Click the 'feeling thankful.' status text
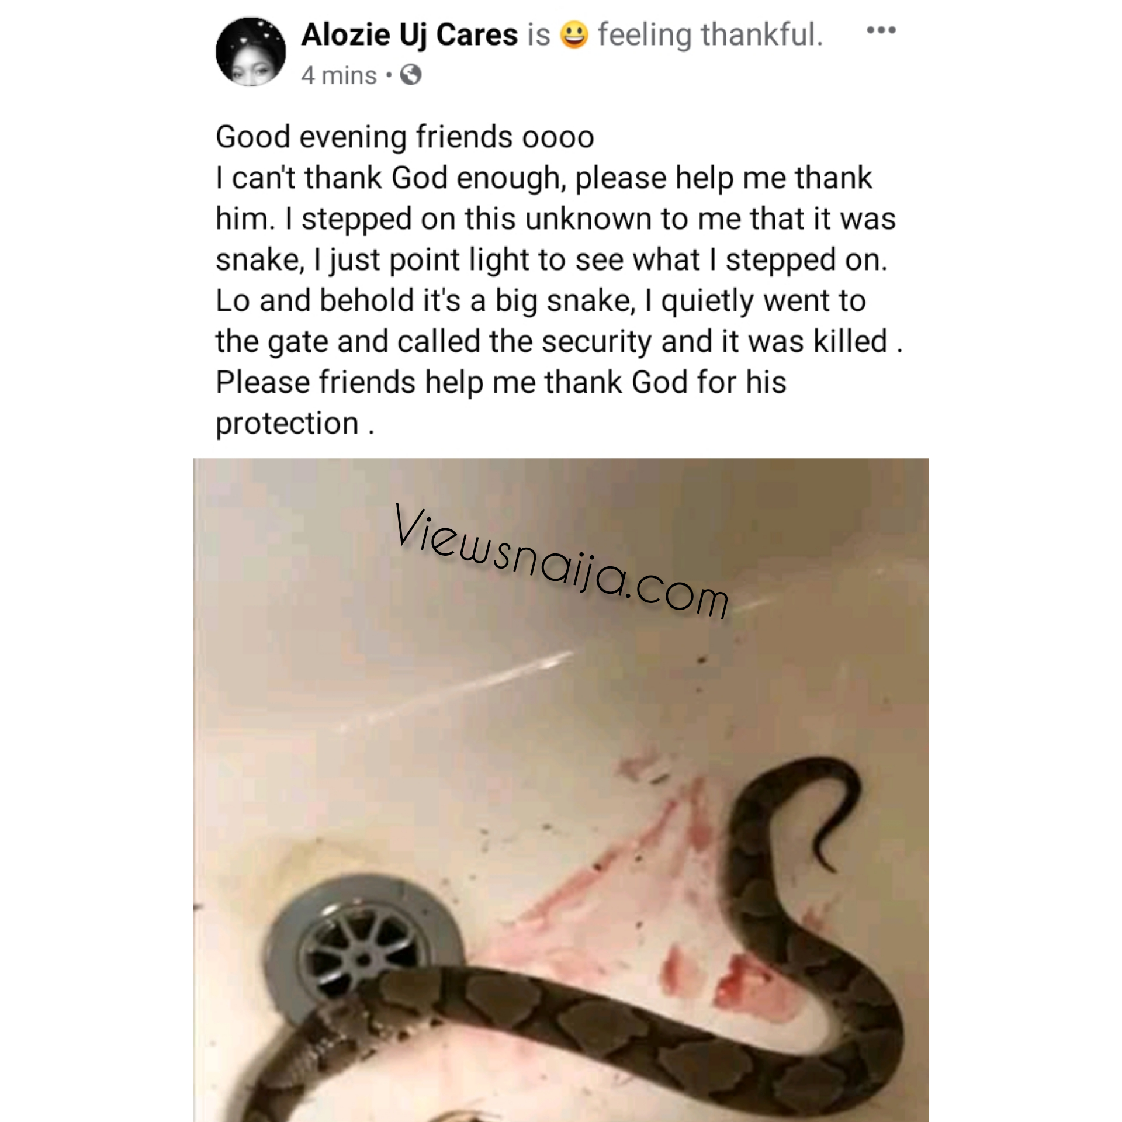 coord(710,34)
